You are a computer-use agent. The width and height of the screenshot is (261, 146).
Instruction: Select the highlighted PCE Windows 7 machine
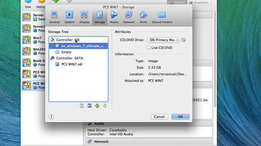pyautogui.click(x=33, y=86)
